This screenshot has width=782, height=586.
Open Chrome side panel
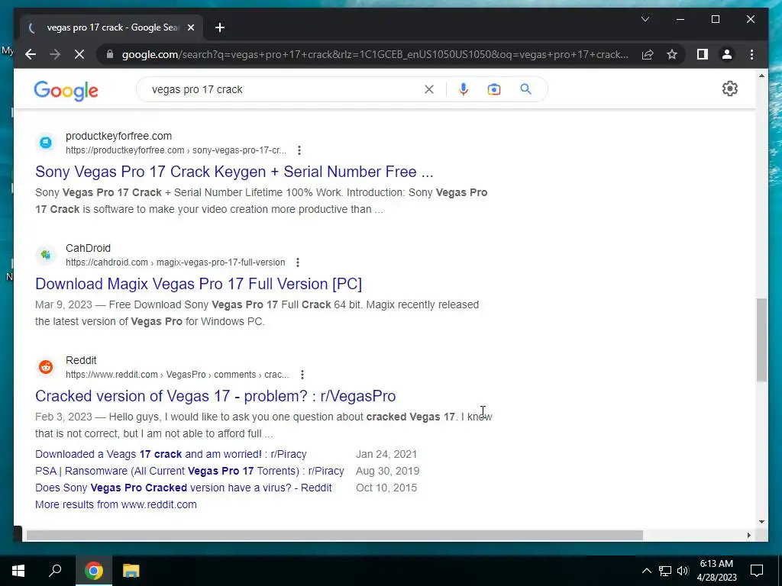[x=703, y=54]
